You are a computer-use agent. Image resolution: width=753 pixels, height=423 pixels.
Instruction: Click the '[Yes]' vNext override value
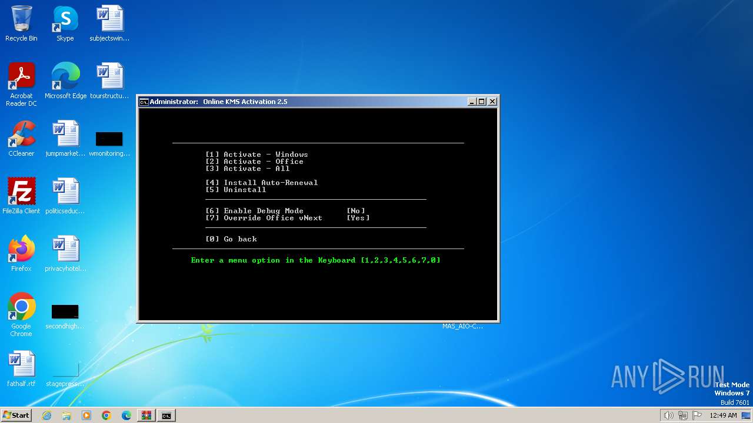click(358, 218)
